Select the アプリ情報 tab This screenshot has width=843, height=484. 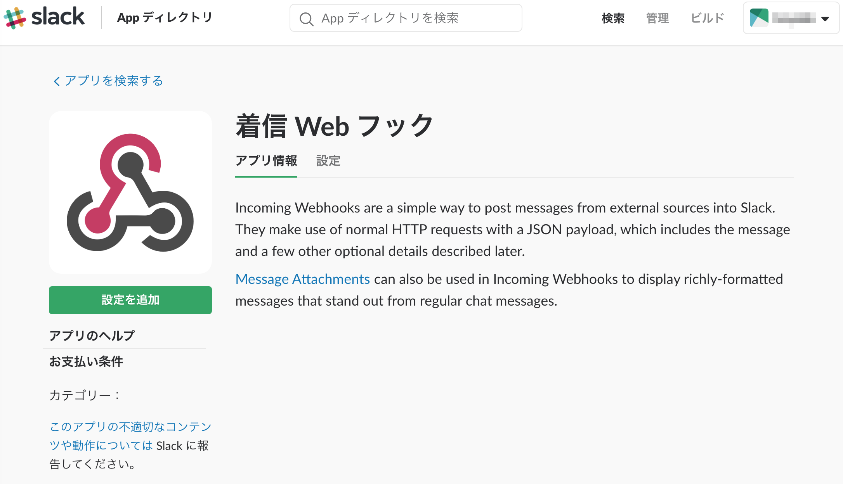pos(266,161)
